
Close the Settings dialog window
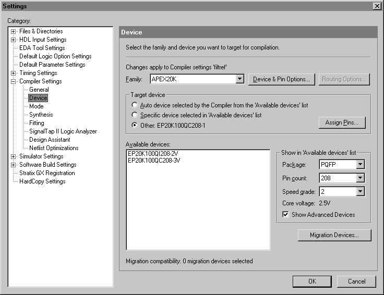377,6
